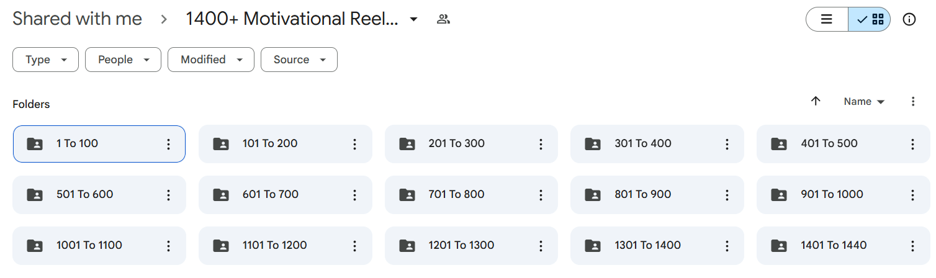Open the Name sort field dropdown
936x278 pixels.
click(864, 101)
